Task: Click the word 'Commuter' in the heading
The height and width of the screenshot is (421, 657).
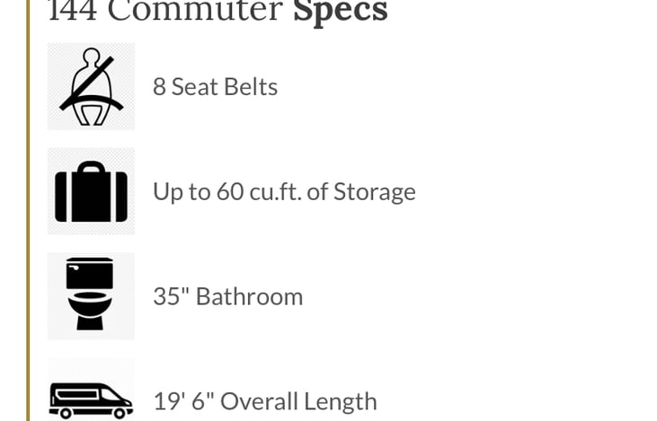Action: tap(196, 11)
